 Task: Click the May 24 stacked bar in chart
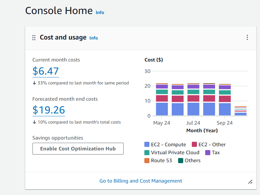[162, 99]
